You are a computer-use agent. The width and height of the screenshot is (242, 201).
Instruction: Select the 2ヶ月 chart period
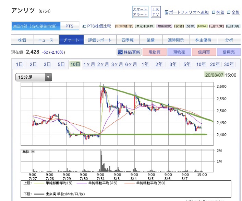tap(103, 64)
